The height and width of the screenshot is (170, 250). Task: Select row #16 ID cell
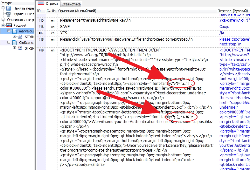pyautogui.click(x=41, y=27)
